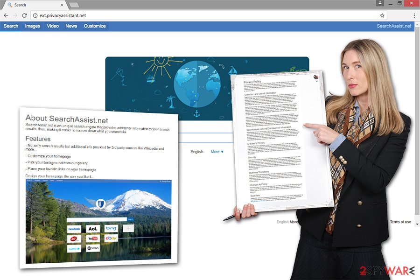
Task: Select the Search tab in the toolbar
Action: [x=11, y=26]
